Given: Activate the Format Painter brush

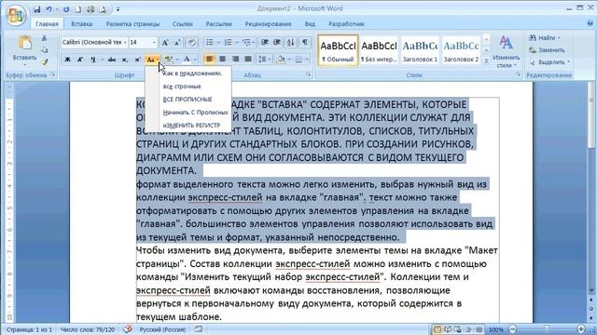Looking at the screenshot, I should tap(44, 61).
